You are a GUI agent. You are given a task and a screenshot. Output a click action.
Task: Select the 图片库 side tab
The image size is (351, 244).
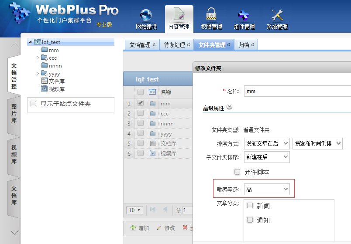coord(14,114)
